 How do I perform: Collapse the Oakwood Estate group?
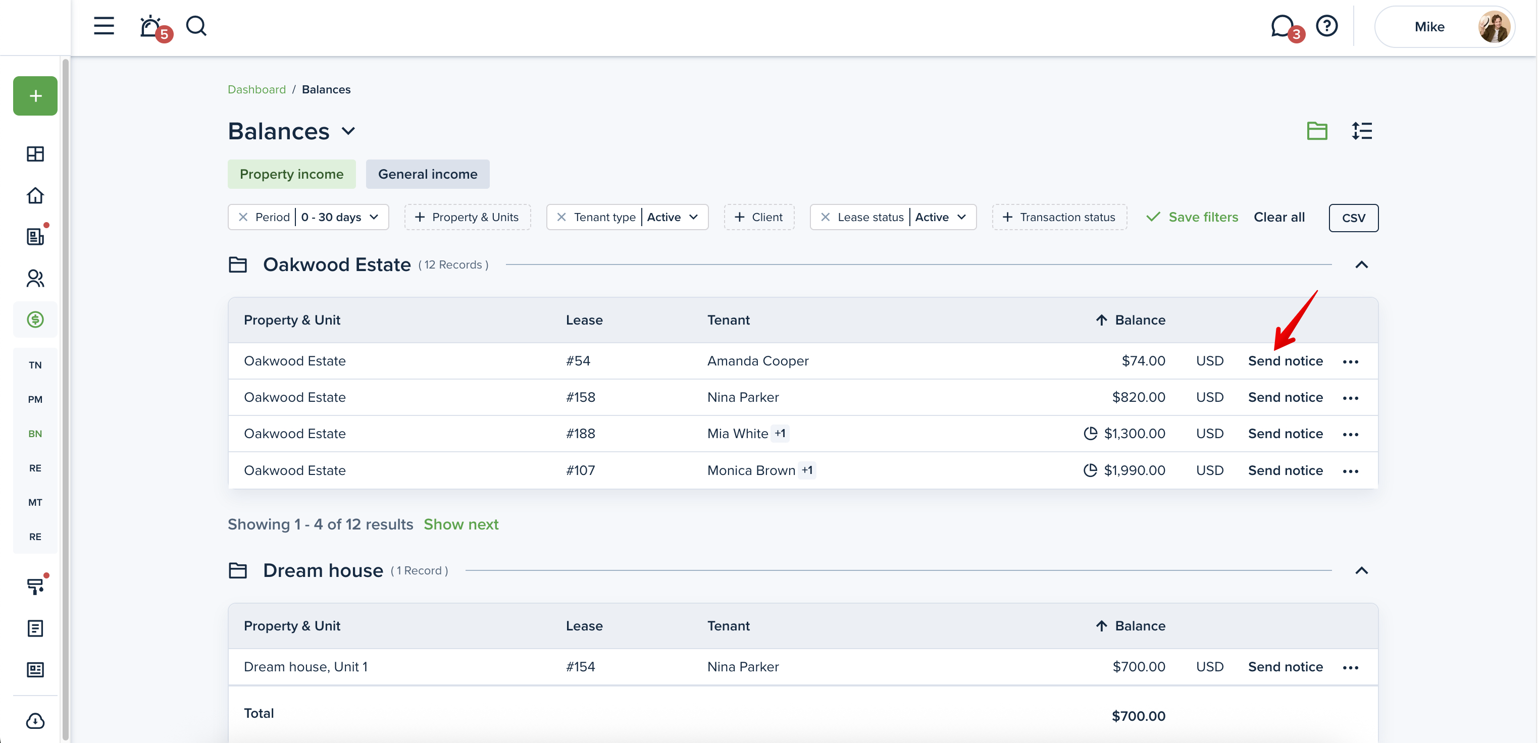pos(1361,264)
